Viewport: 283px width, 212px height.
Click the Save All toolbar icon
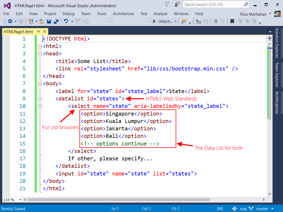click(x=56, y=21)
